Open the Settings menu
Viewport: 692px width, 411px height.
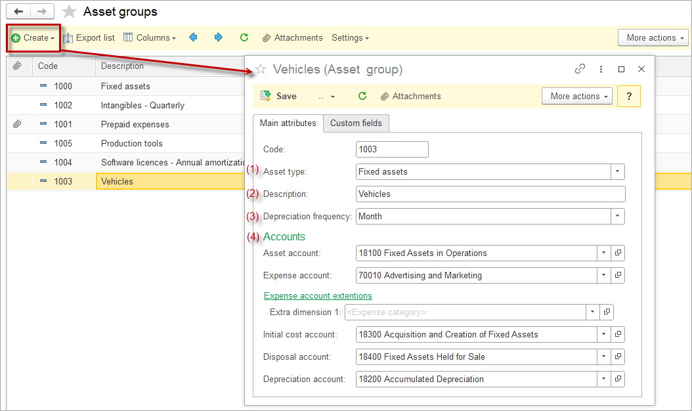click(x=351, y=38)
